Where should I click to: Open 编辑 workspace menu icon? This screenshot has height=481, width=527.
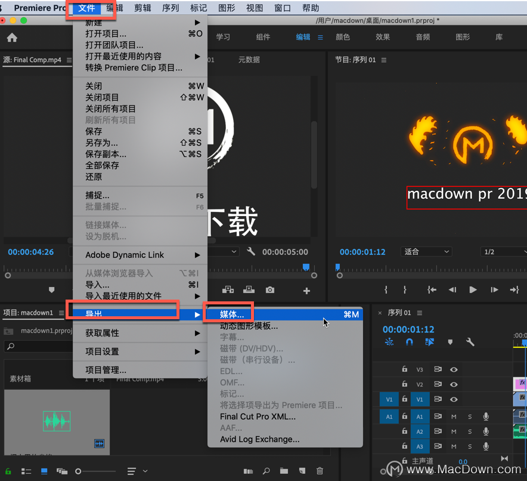coord(320,38)
